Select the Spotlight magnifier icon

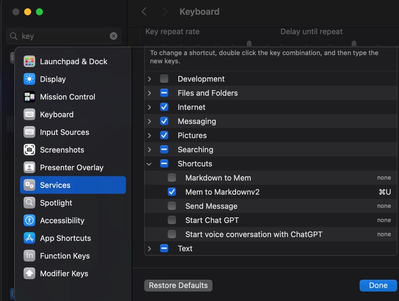[x=29, y=203]
